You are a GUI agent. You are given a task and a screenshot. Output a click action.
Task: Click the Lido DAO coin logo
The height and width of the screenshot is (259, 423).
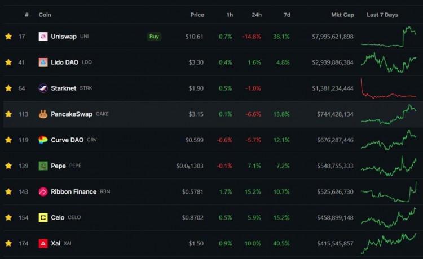click(43, 62)
